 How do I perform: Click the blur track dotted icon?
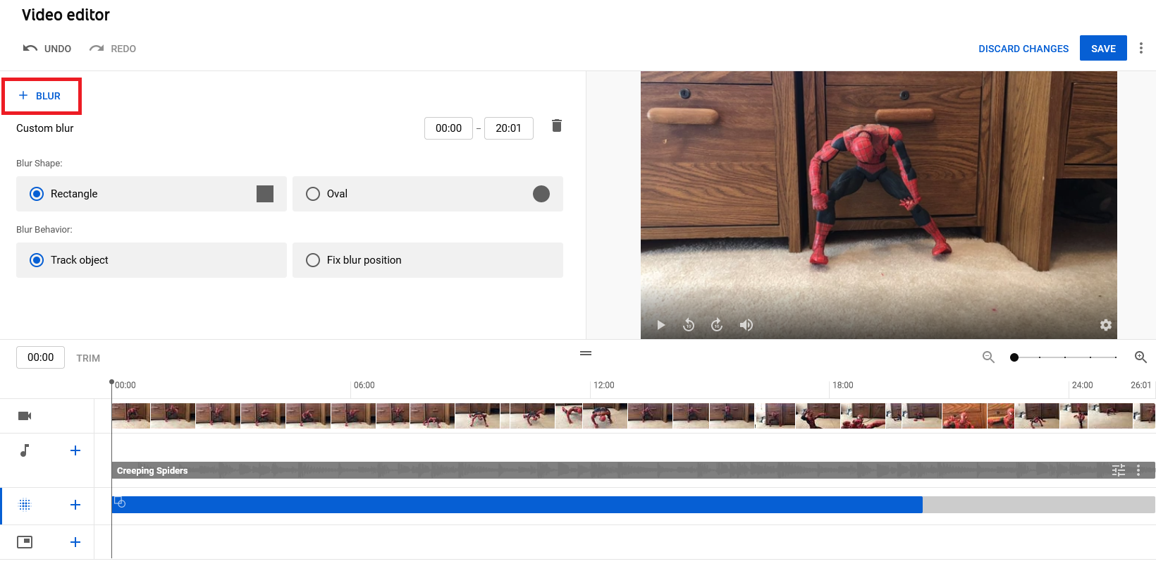point(25,505)
